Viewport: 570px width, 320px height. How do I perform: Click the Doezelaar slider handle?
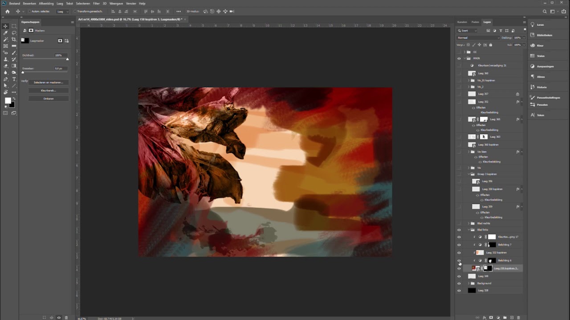23,72
